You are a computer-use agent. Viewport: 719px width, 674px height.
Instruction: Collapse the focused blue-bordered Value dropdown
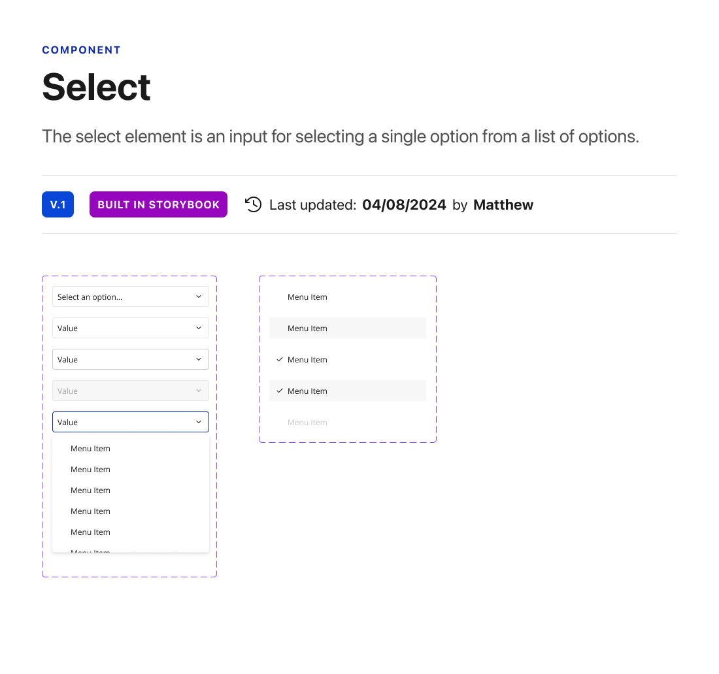(x=131, y=421)
